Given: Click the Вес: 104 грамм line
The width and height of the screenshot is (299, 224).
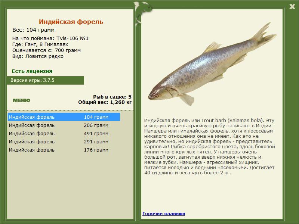Looking at the screenshot, I should 33,30.
